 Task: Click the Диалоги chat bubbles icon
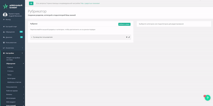[x=4, y=37]
